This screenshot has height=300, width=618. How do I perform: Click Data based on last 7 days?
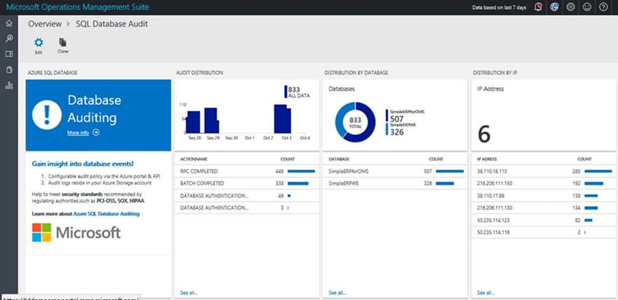click(499, 7)
